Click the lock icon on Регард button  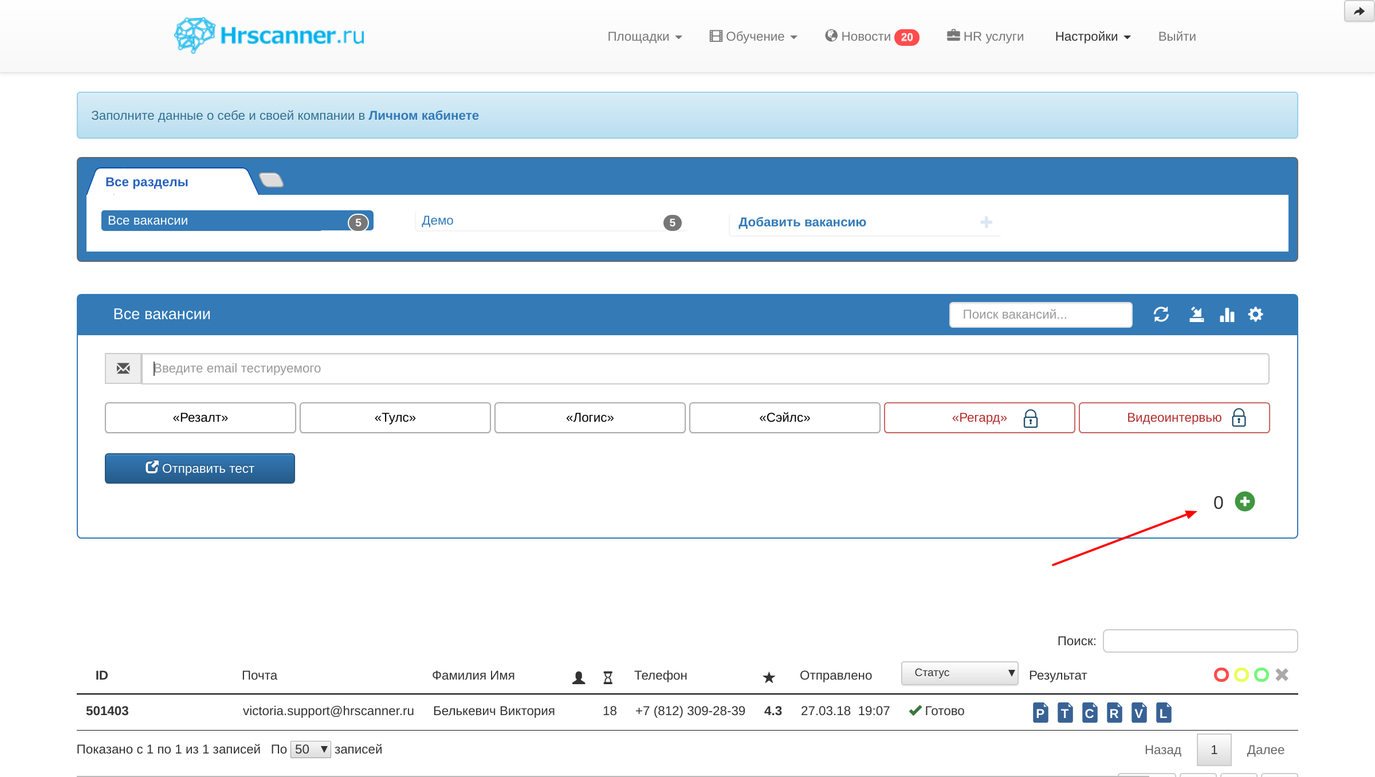[1031, 418]
